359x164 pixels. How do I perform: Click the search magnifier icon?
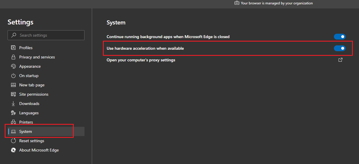click(14, 35)
